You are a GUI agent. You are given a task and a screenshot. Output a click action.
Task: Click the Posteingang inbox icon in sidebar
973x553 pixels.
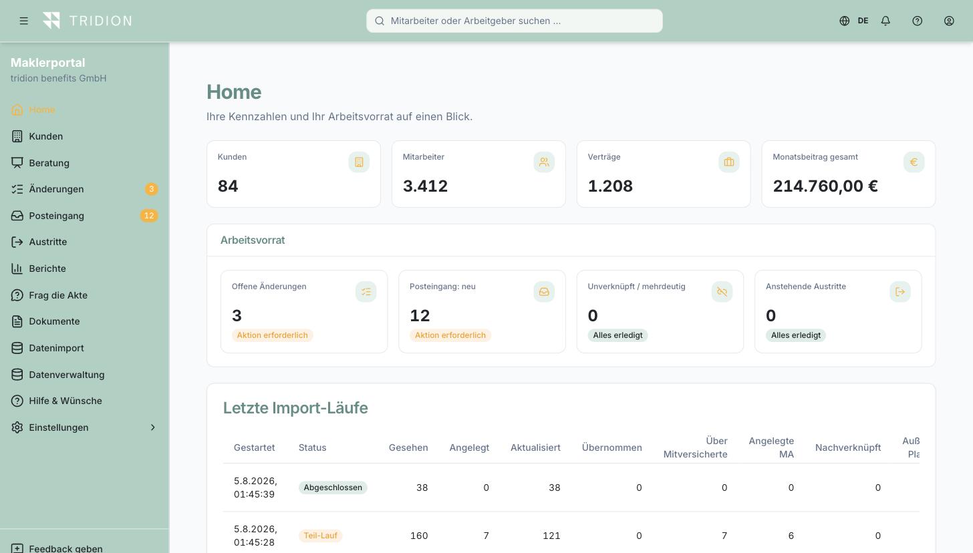(17, 216)
